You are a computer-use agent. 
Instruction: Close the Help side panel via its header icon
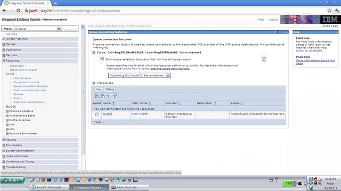336,32
